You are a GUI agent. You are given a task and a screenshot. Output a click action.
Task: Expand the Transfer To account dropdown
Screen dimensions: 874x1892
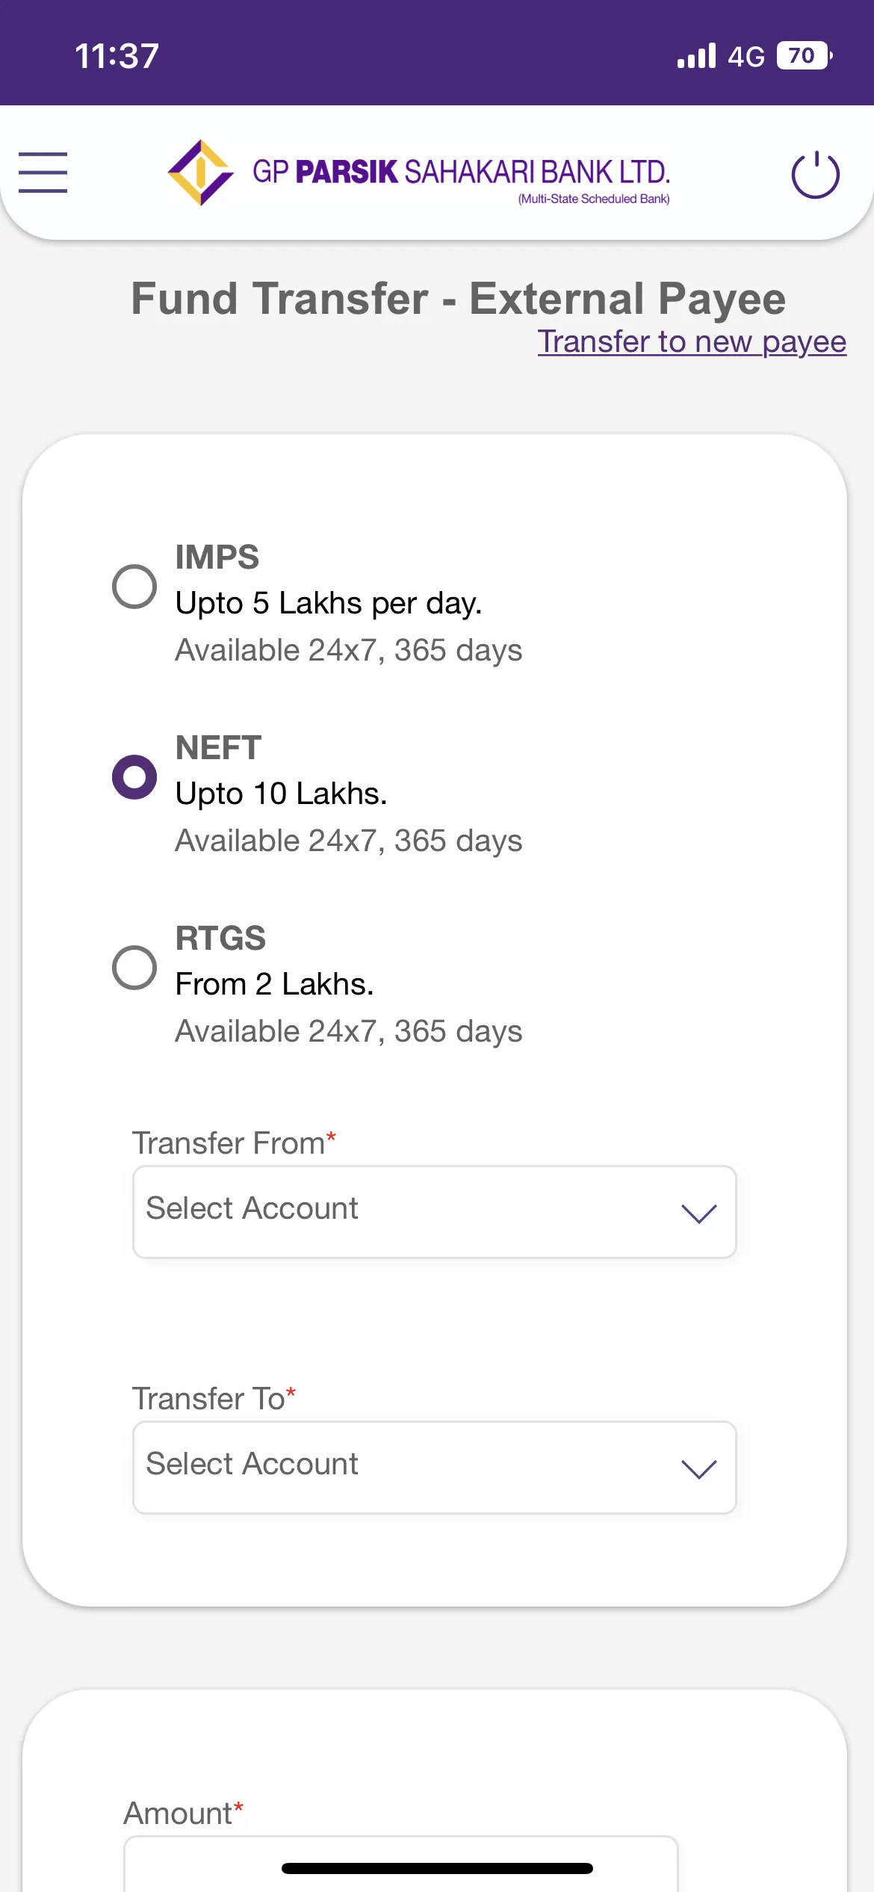(x=433, y=1468)
